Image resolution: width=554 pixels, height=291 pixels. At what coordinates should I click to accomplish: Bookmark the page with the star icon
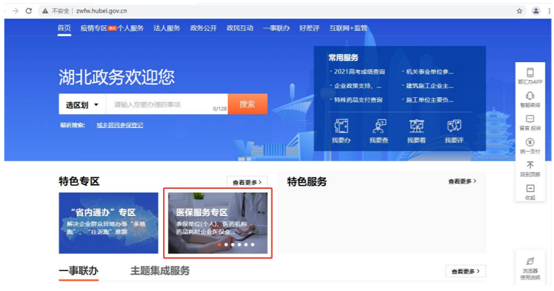[520, 11]
